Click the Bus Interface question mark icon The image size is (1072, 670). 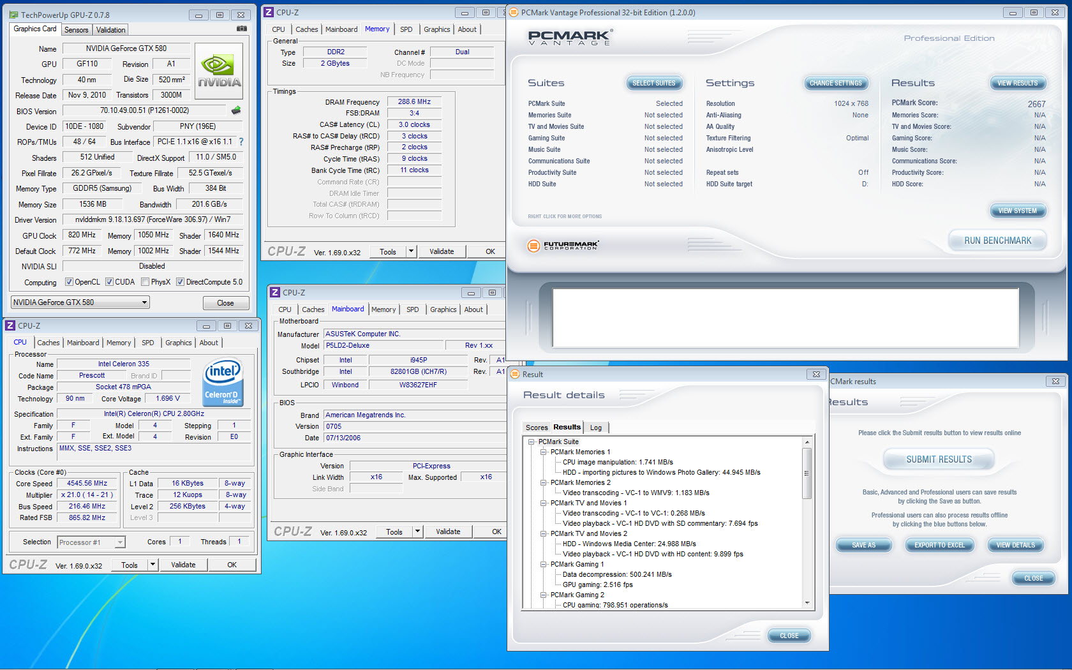click(x=241, y=142)
